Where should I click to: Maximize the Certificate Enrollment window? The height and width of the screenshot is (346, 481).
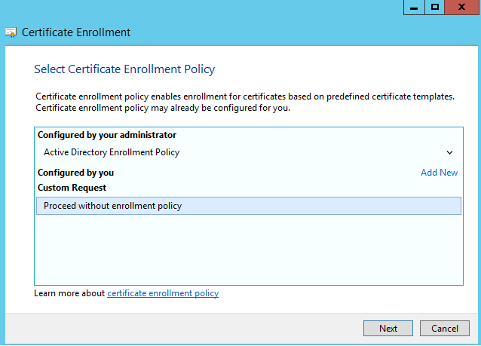pos(435,7)
